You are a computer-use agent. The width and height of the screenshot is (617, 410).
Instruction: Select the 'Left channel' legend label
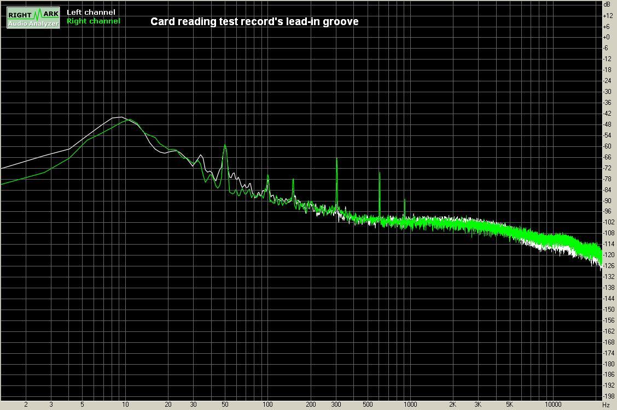[x=91, y=13]
